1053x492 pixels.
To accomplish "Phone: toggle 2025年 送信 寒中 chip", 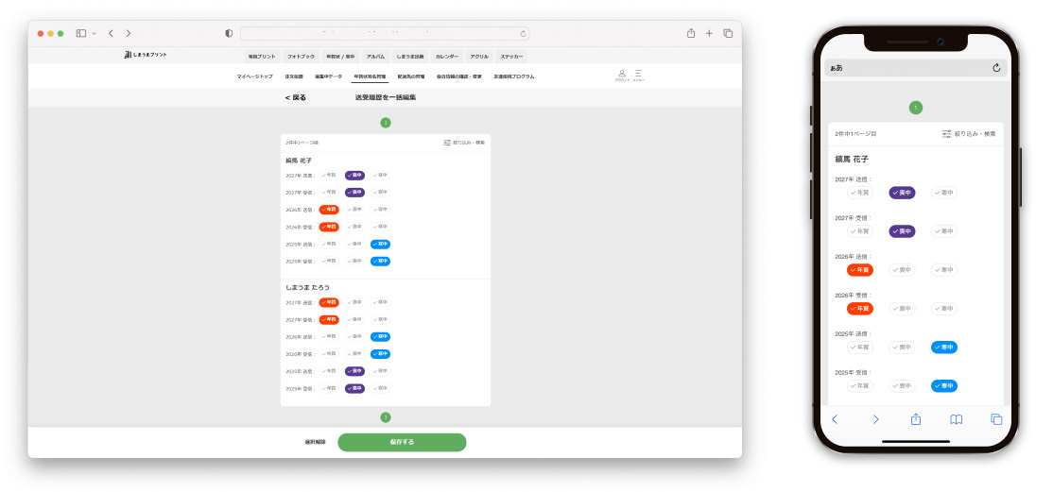I will point(944,347).
